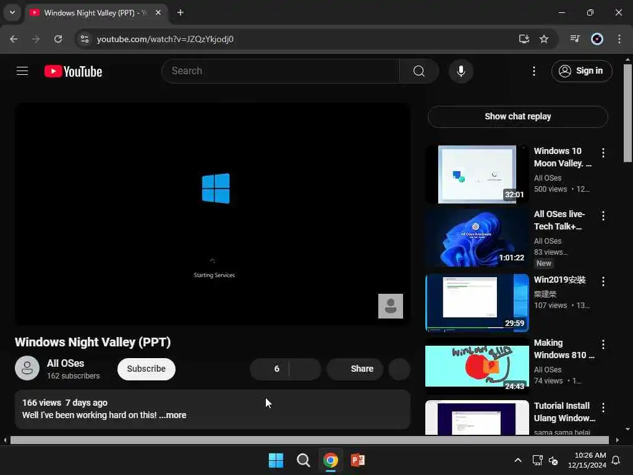Open Tutorial Install Ulang Windows title
This screenshot has height=475, width=633.
564,412
